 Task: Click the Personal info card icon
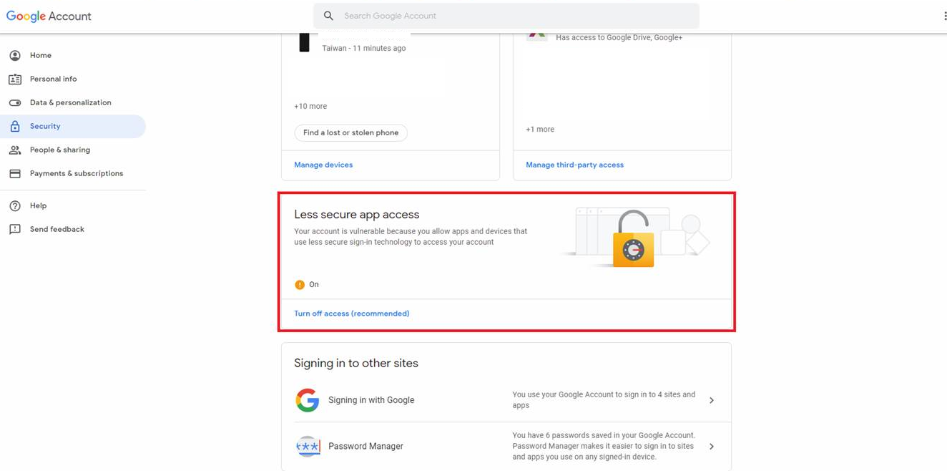click(x=15, y=79)
